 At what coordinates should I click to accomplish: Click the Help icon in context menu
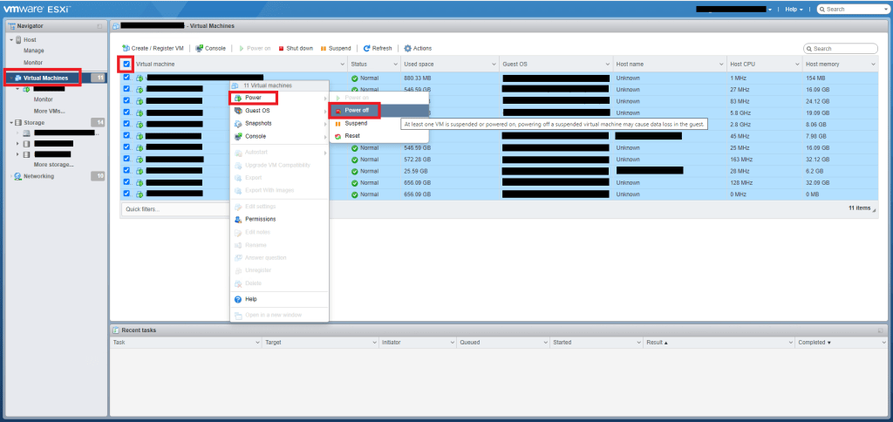coord(238,299)
